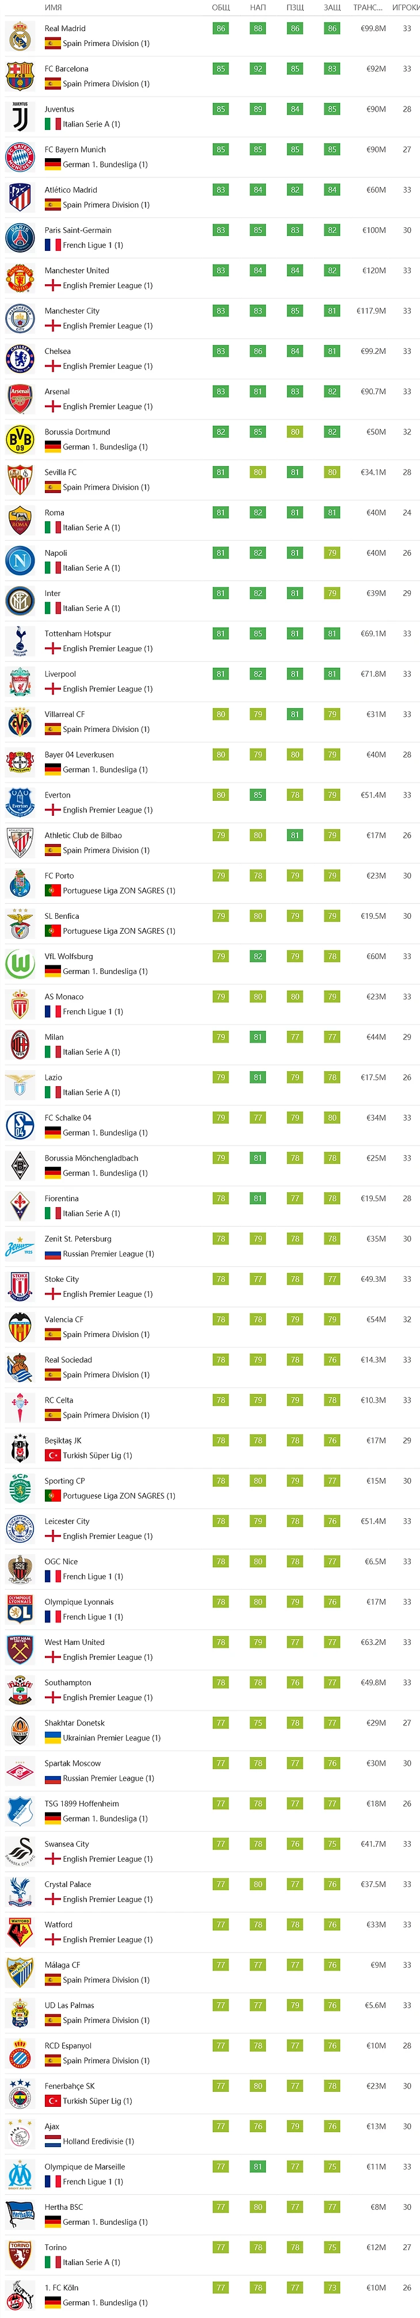Viewport: 420px width, 2318px height.
Task: Open Turkish Süper Lig link under Beşiktaş
Action: click(97, 1455)
